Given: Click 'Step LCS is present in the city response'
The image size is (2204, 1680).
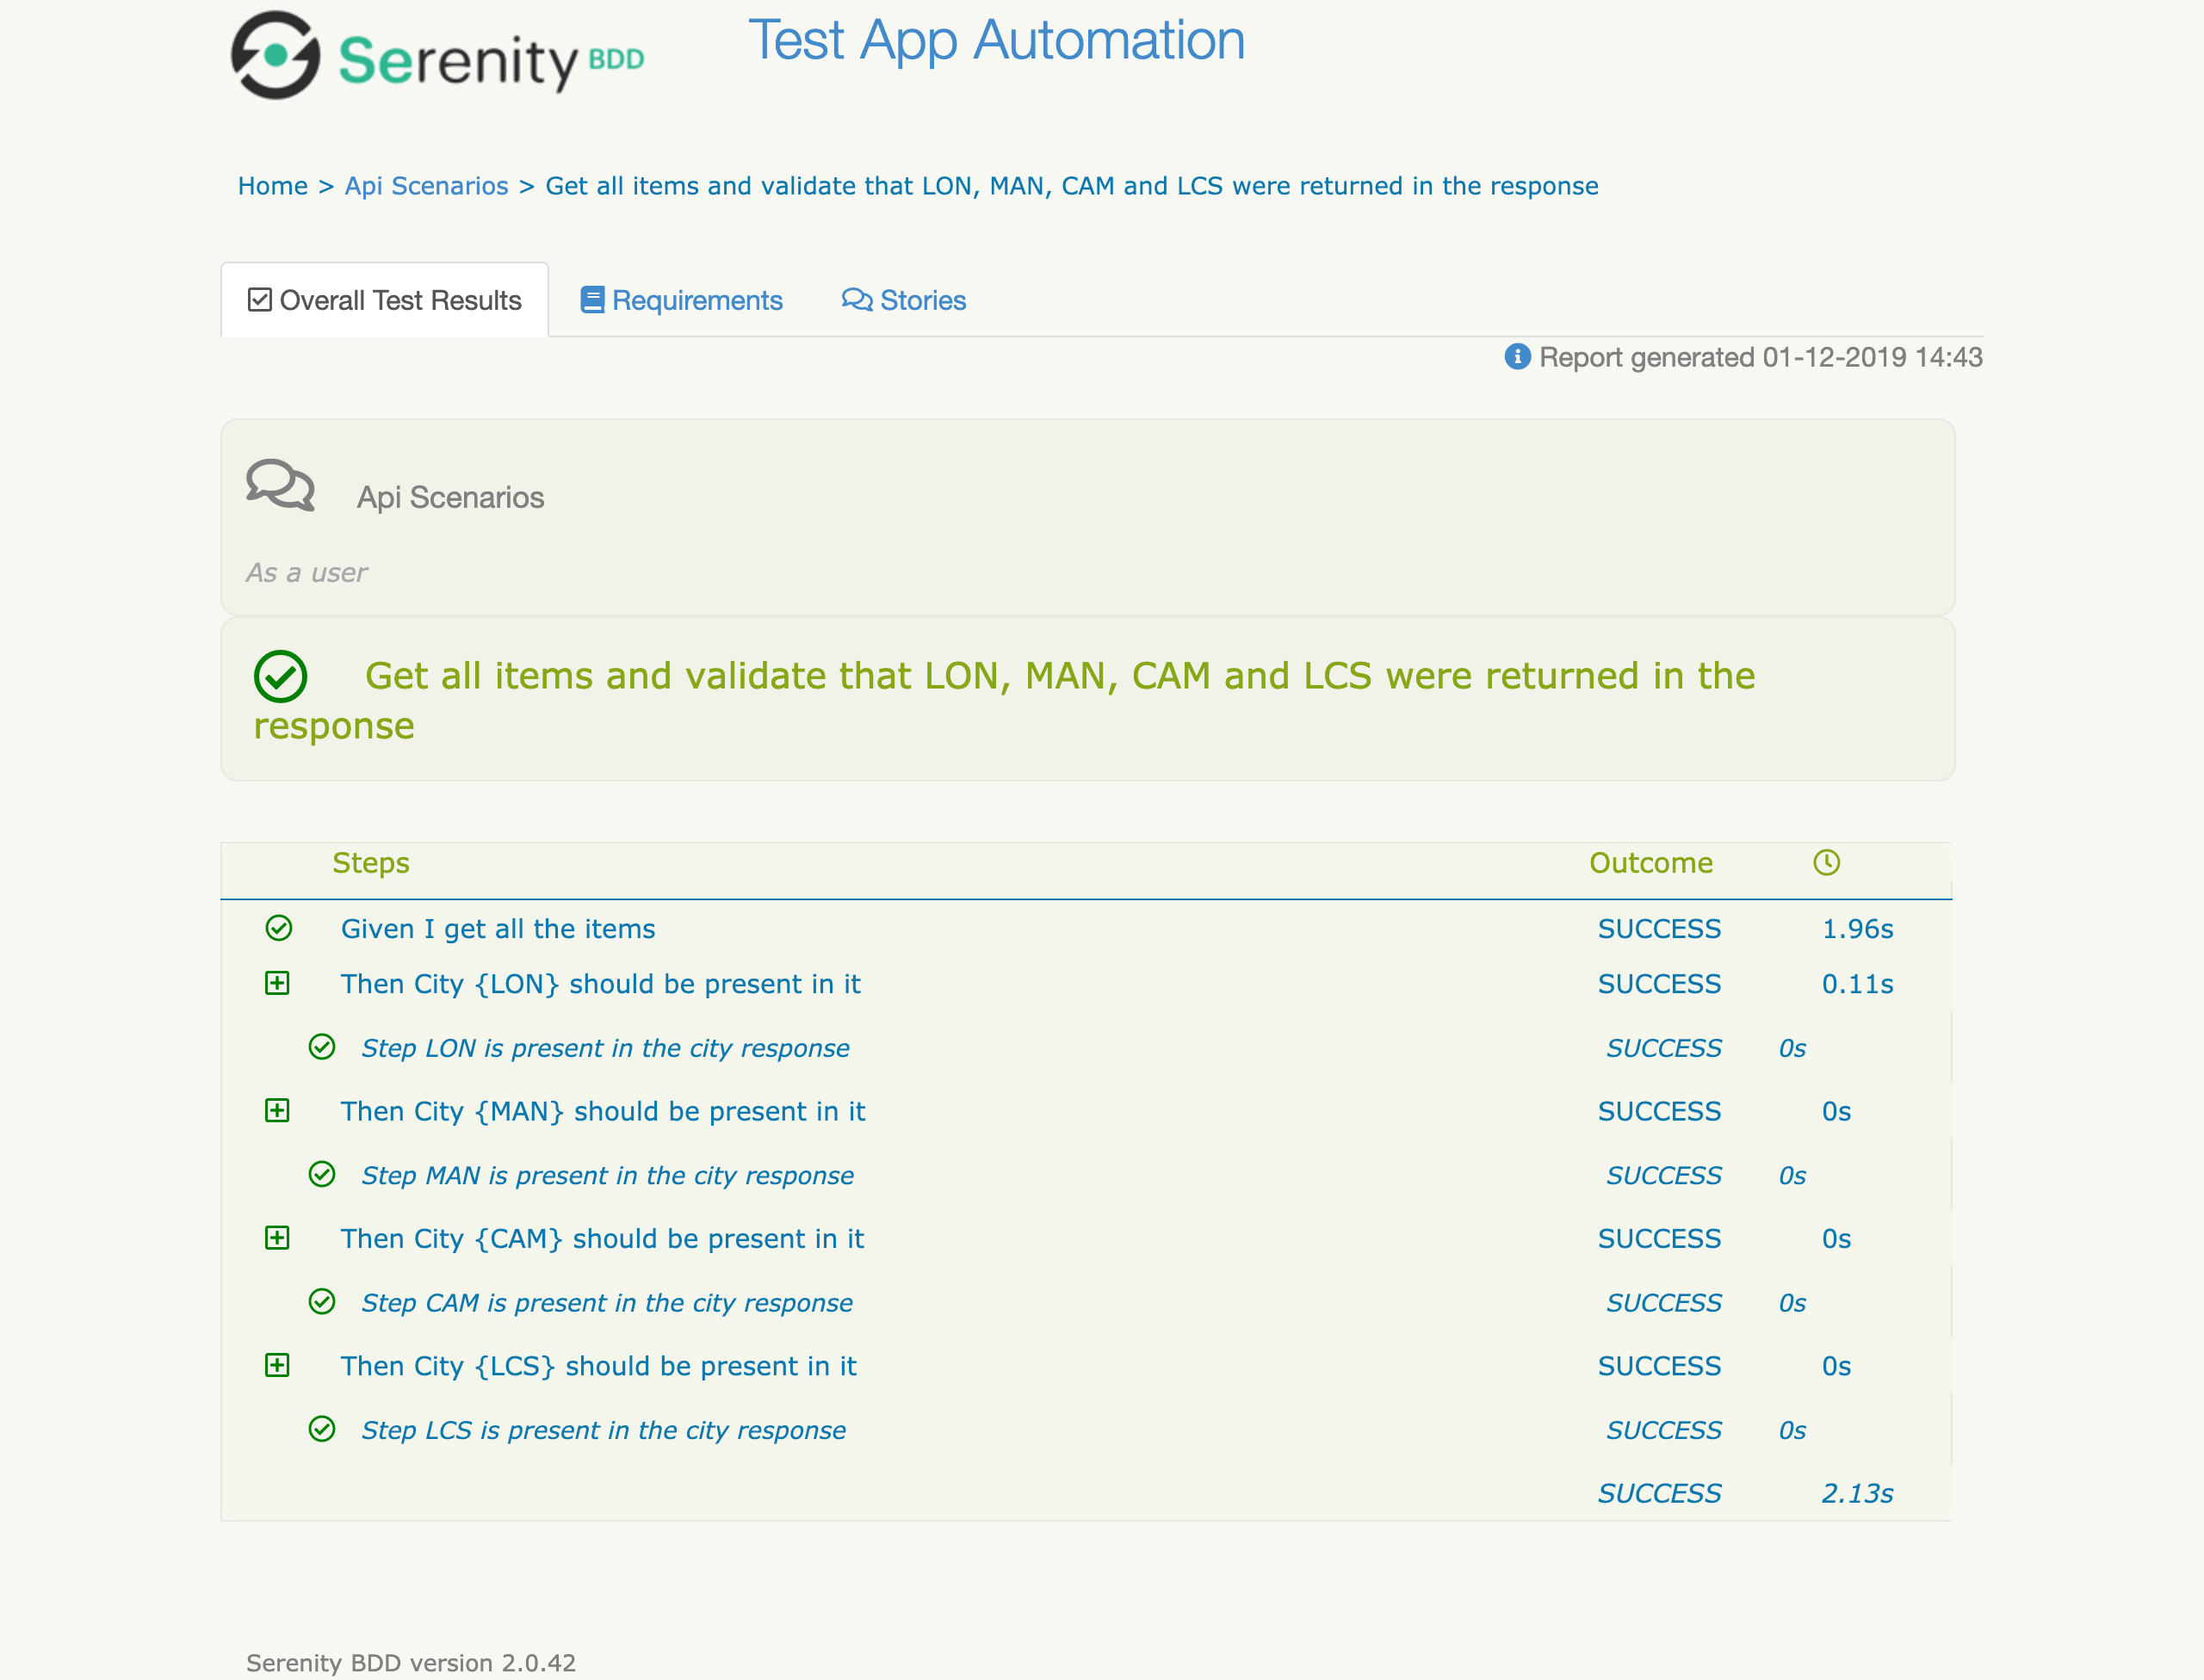Looking at the screenshot, I should tap(604, 1430).
